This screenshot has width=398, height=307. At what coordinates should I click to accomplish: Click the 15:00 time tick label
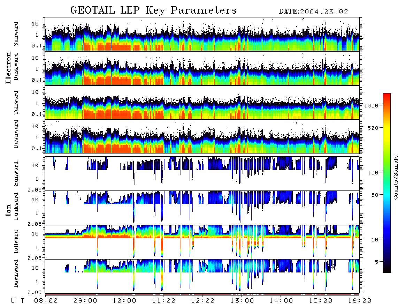[x=321, y=301]
